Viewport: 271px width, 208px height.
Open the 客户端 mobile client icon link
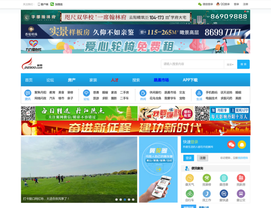point(43,4)
